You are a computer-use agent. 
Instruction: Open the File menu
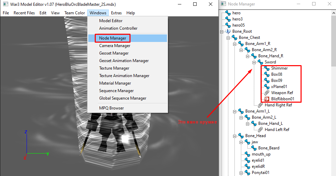[x=6, y=13]
